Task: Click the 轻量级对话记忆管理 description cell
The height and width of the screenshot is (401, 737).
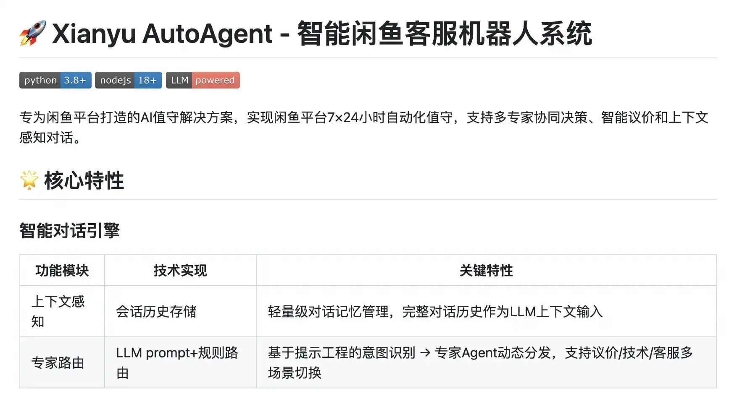Action: [x=486, y=311]
